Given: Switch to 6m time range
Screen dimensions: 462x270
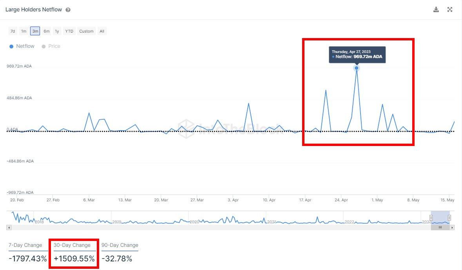Looking at the screenshot, I should click(x=47, y=31).
